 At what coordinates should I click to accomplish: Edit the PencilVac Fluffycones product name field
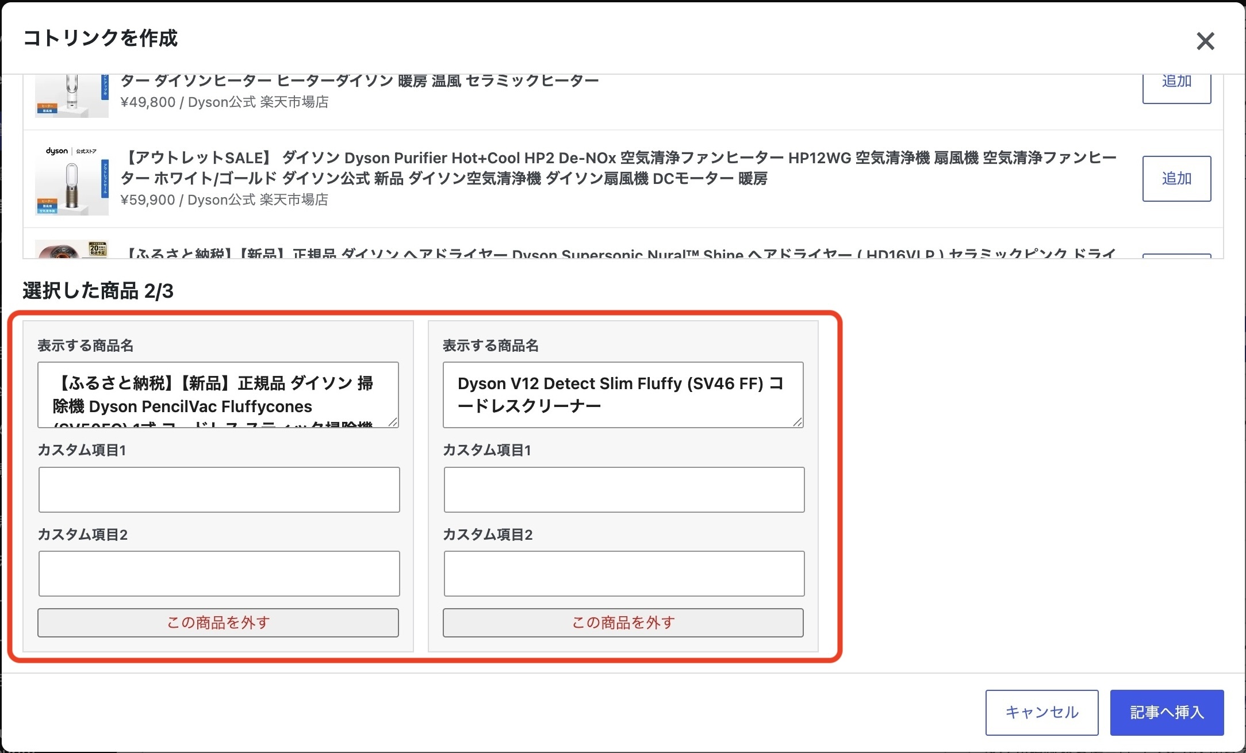click(218, 395)
